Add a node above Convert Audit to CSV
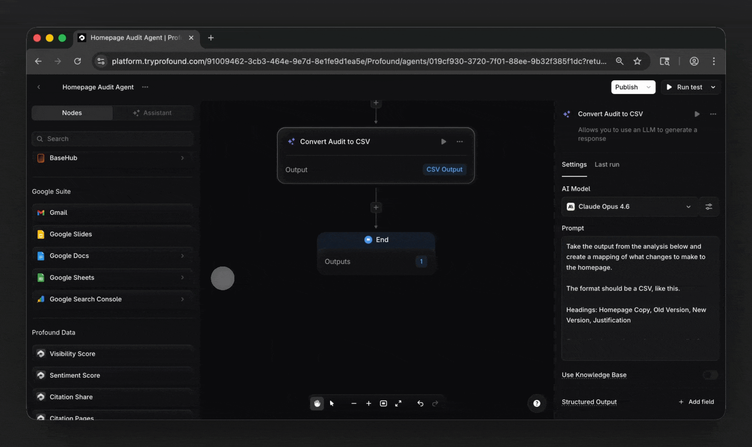 [x=376, y=103]
